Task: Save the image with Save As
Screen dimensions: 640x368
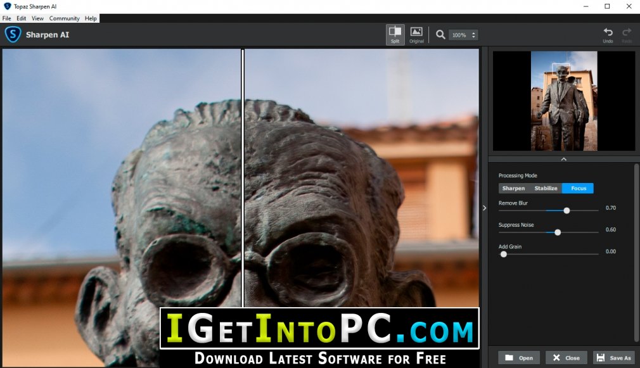Action: [x=614, y=358]
